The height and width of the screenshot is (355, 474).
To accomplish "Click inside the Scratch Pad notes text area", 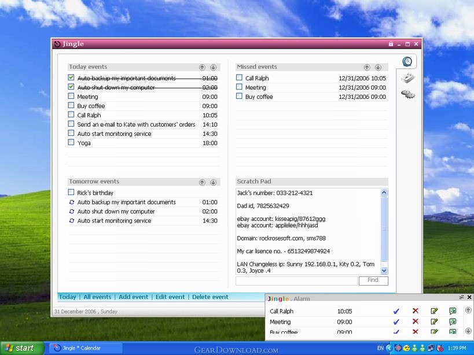I will tap(308, 231).
